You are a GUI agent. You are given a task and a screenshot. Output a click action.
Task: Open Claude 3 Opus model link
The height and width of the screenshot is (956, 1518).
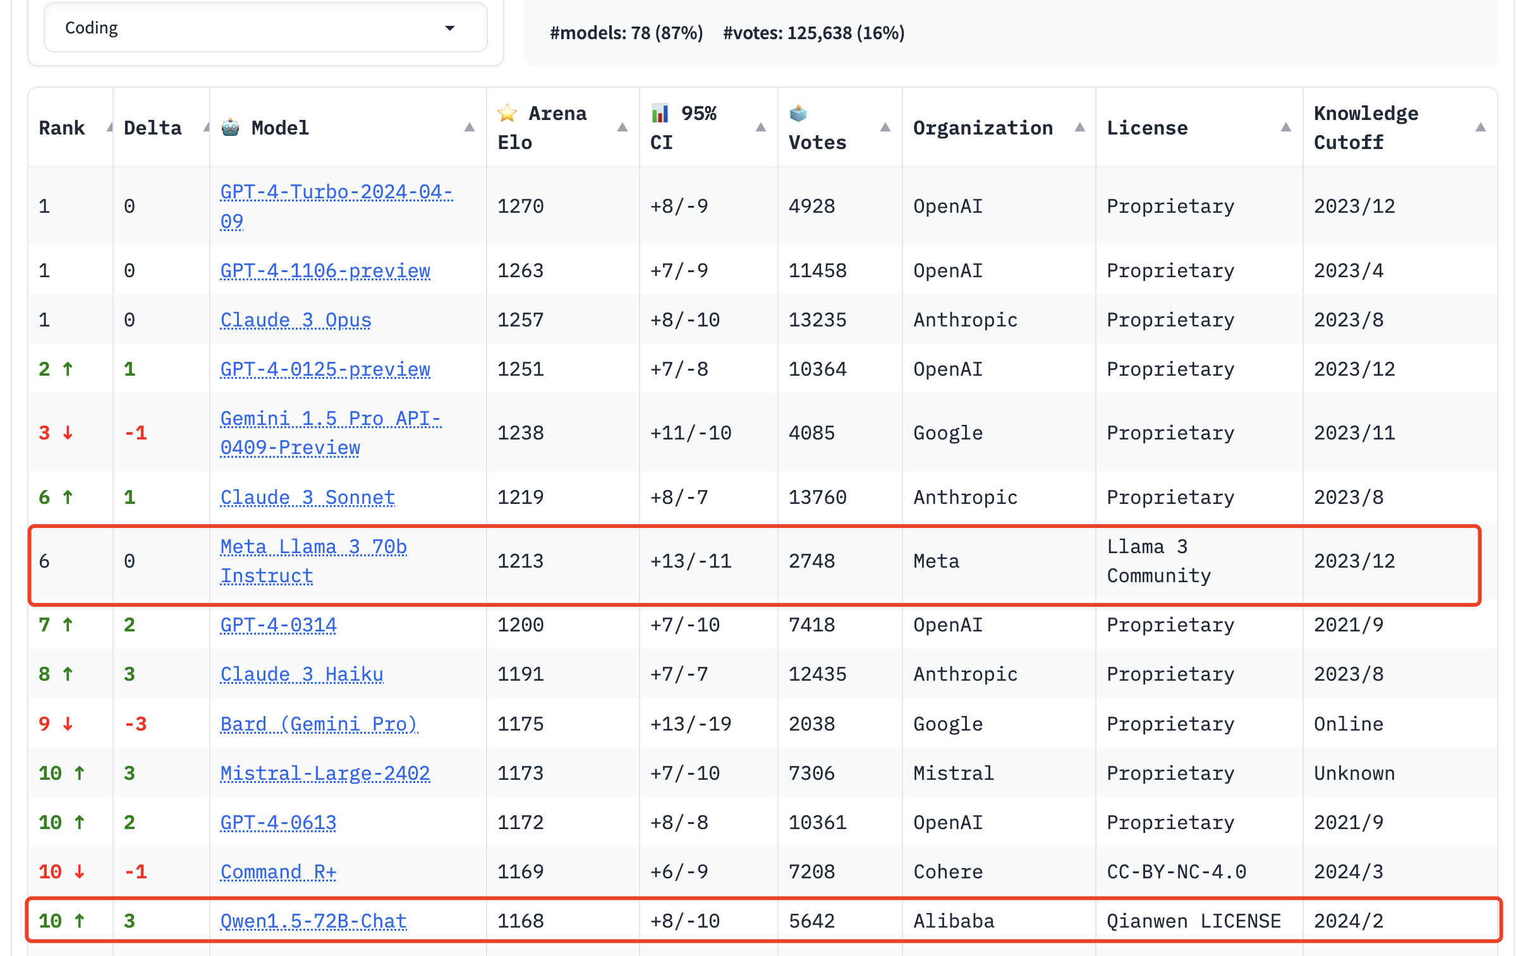pyautogui.click(x=296, y=320)
